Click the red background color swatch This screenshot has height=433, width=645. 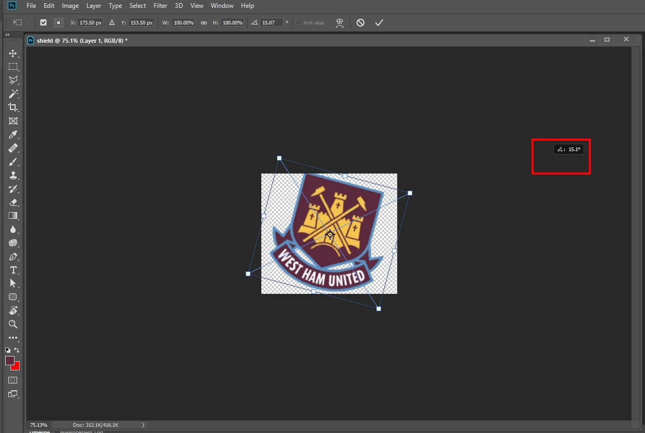[16, 367]
